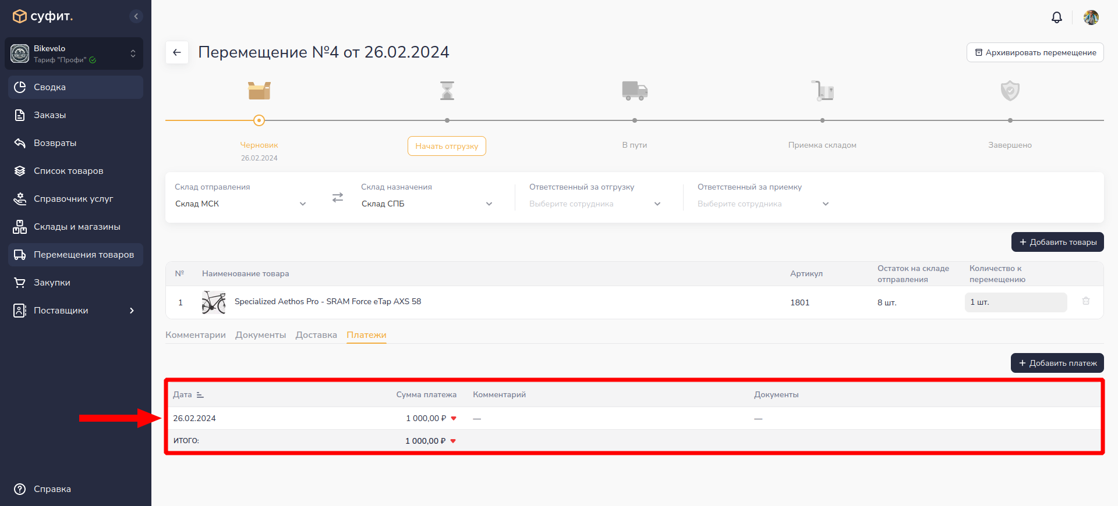Click the Справка question mark icon
Image resolution: width=1118 pixels, height=506 pixels.
tap(20, 489)
